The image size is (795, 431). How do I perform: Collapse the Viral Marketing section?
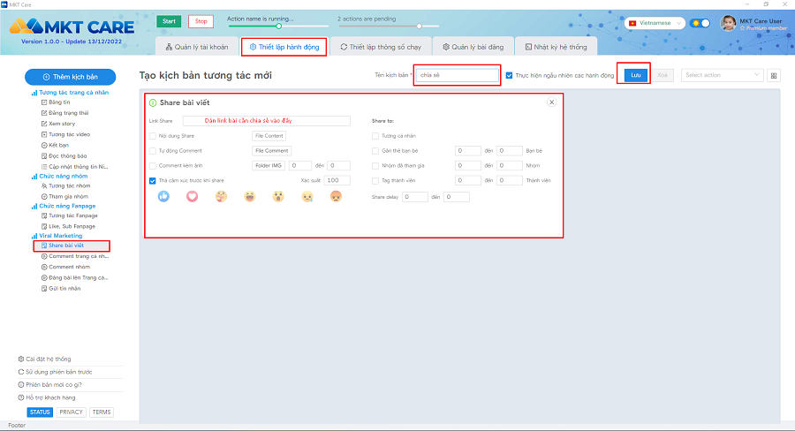click(60, 236)
